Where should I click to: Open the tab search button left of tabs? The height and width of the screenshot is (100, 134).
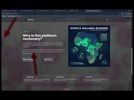point(3,11)
